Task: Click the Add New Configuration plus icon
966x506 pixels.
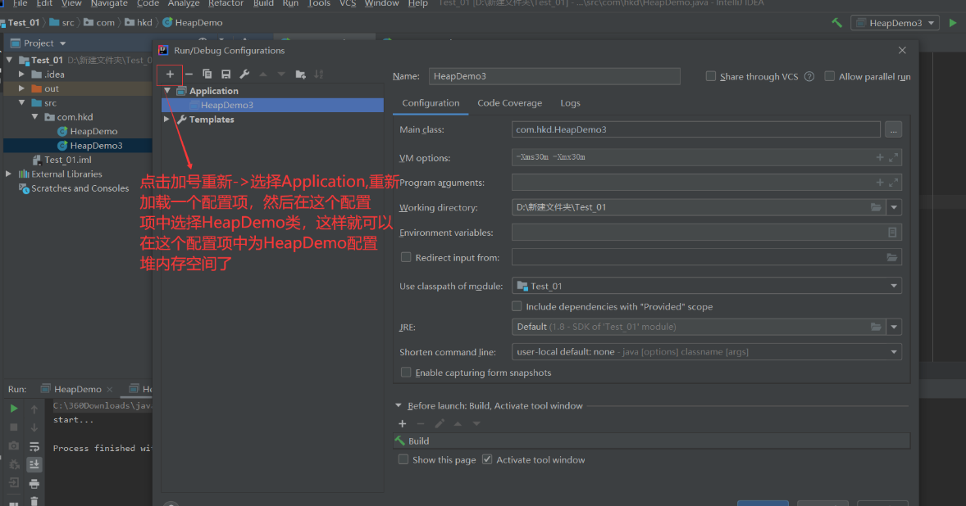Action: click(x=170, y=75)
